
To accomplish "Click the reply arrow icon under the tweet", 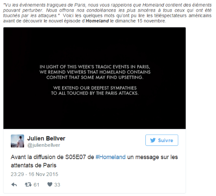I will [x=14, y=184].
